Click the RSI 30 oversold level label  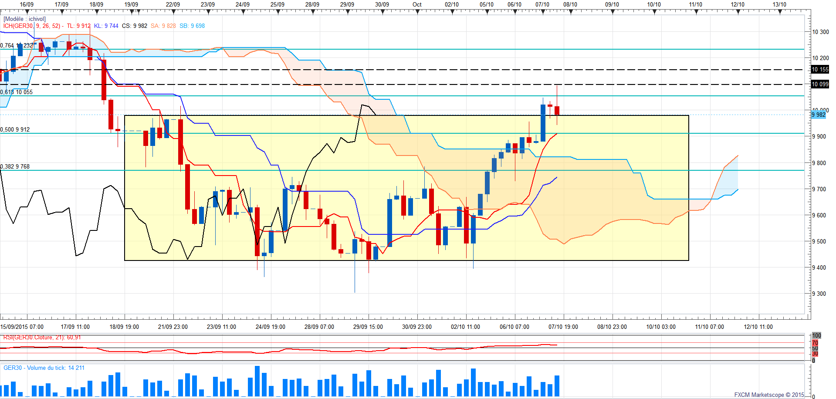[x=815, y=354]
